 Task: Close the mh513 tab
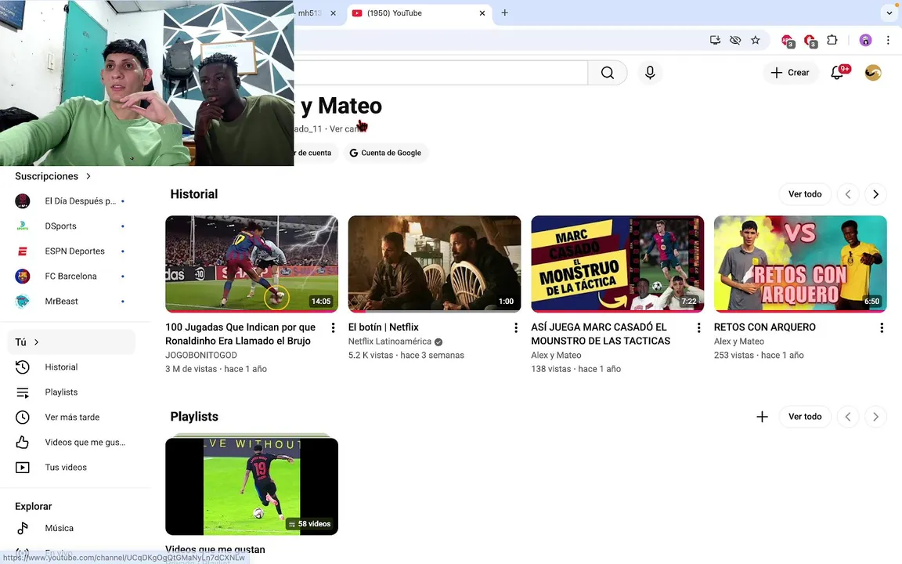(333, 13)
